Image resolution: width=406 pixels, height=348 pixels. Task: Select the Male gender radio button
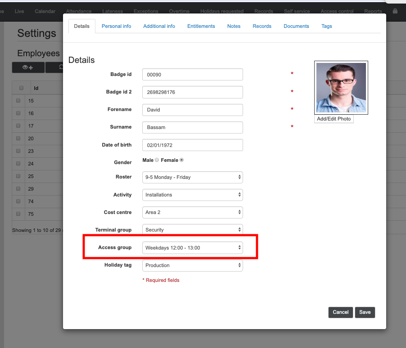click(157, 160)
